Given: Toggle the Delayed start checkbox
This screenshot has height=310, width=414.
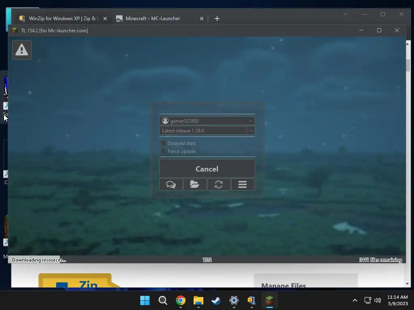Looking at the screenshot, I should [163, 143].
